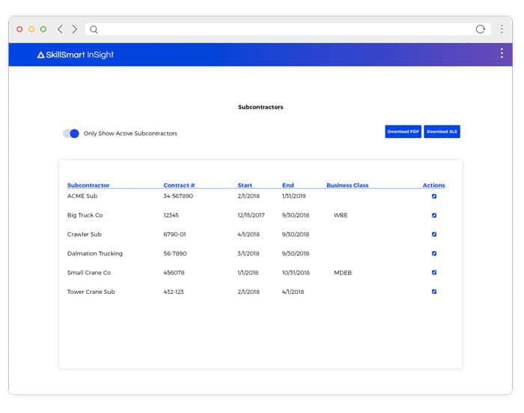Screen dimensions: 524x413
Task: Select the Dalmation Trucking name
Action: 95,253
